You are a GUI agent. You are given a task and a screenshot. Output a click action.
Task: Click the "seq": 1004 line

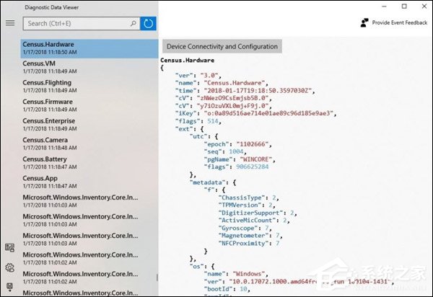click(224, 151)
